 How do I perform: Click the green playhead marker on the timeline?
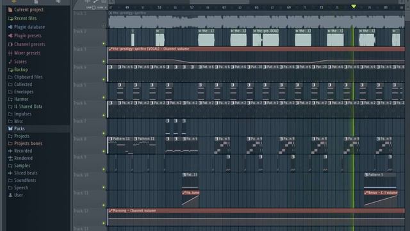(354, 6)
